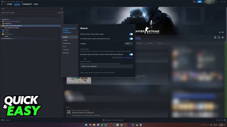Click the library search field

pos(30,16)
